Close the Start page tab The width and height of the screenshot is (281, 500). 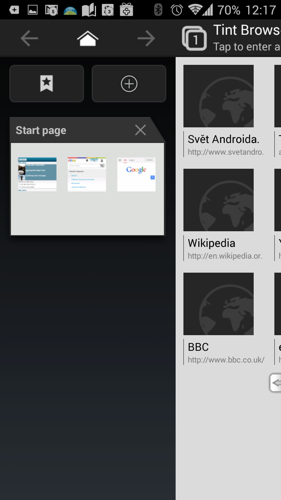pos(140,130)
